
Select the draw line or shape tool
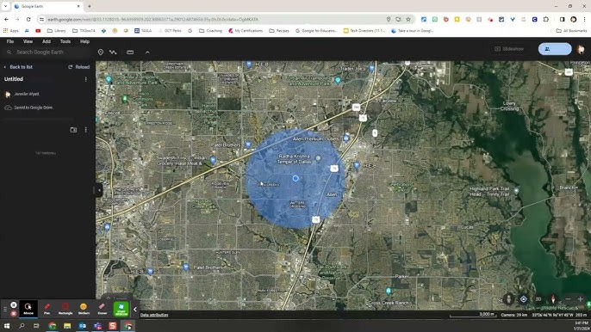tap(113, 52)
